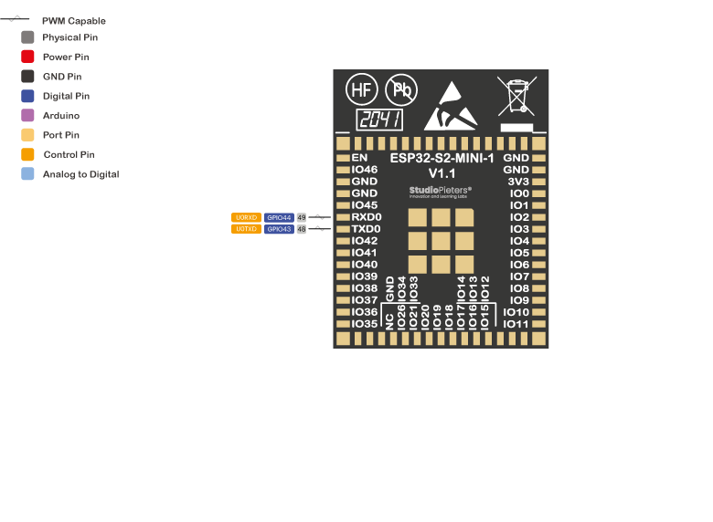Click the vertical IO34 pin label

tap(401, 288)
